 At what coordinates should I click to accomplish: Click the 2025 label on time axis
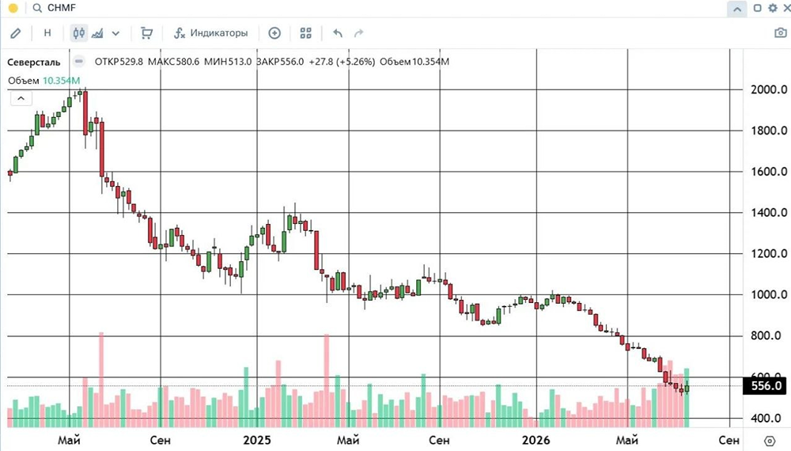pos(257,441)
